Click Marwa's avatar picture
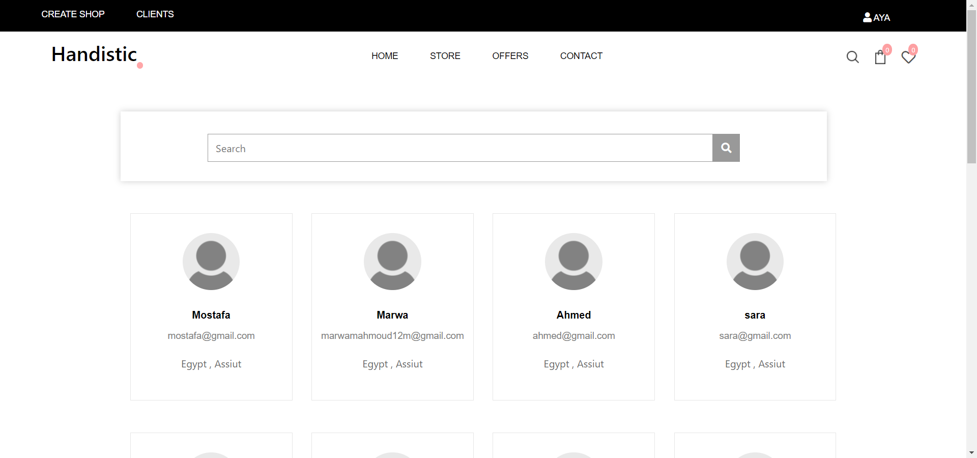The height and width of the screenshot is (458, 977). click(392, 262)
